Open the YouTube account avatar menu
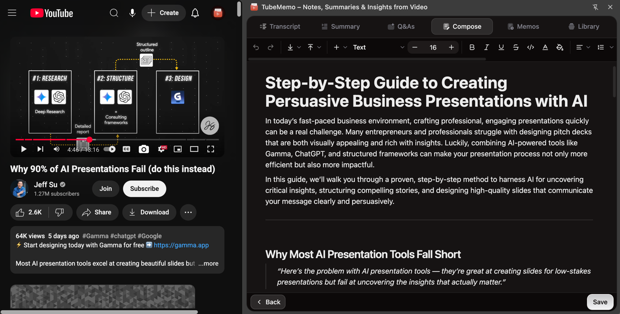This screenshot has height=314, width=620. pos(218,13)
